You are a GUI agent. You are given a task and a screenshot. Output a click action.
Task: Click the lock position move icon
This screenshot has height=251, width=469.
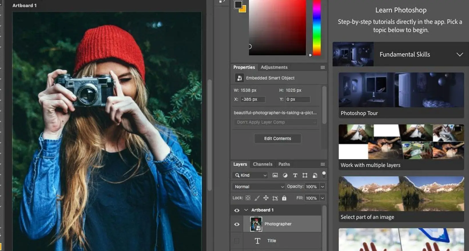pyautogui.click(x=266, y=198)
